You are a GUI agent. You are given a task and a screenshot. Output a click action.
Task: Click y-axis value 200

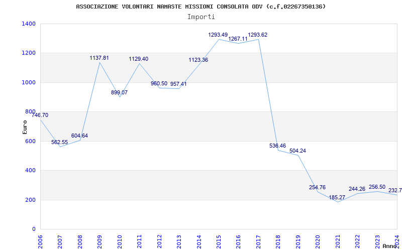click(31, 200)
